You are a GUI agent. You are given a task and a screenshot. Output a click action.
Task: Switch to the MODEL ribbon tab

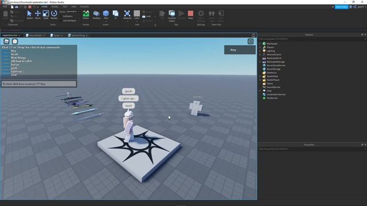[55, 7]
